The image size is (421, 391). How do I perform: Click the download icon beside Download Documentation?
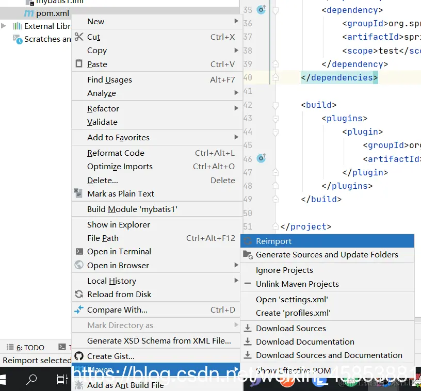248,341
